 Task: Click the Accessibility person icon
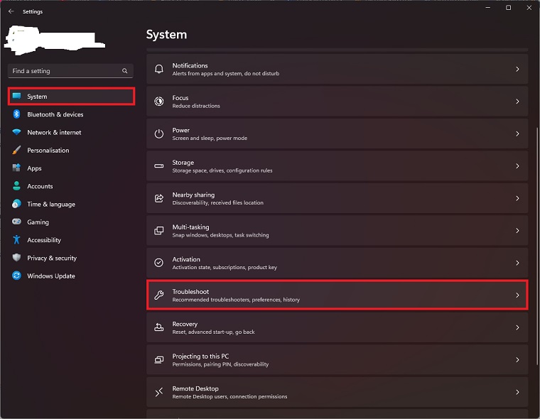16,240
